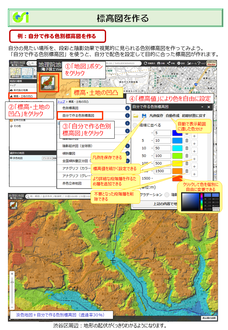Toggle the 降順に並べる option

[x=135, y=125]
